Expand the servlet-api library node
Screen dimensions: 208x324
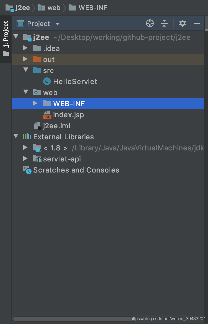click(25, 159)
